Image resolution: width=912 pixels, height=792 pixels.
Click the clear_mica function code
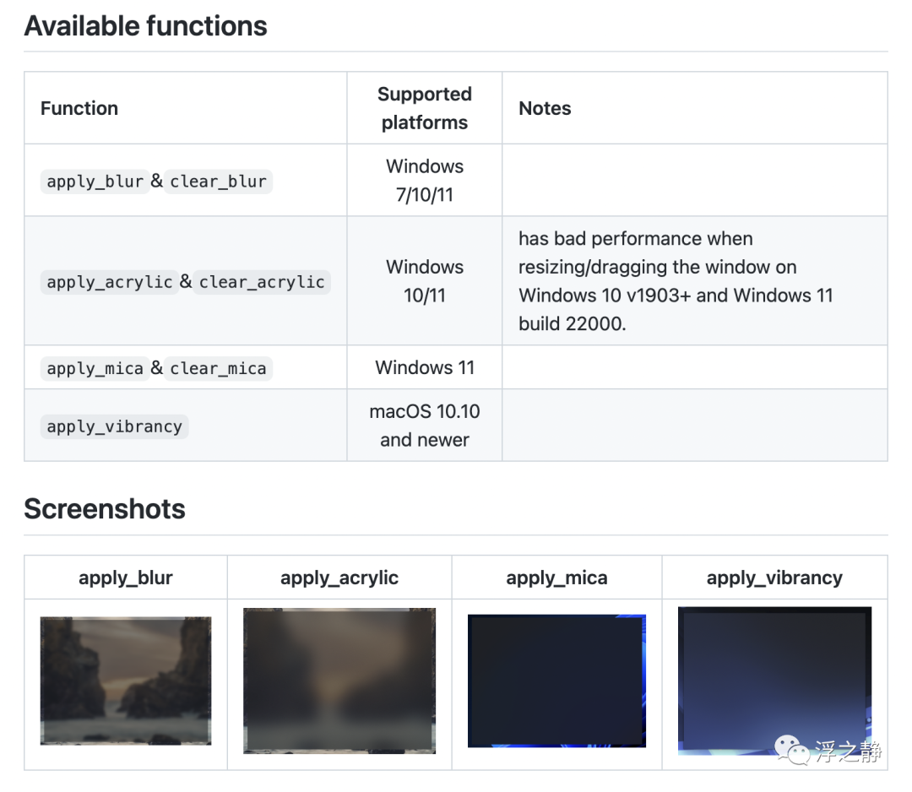coord(218,369)
